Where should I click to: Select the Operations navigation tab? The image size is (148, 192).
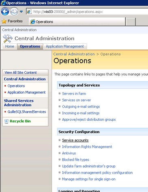coord(30,47)
